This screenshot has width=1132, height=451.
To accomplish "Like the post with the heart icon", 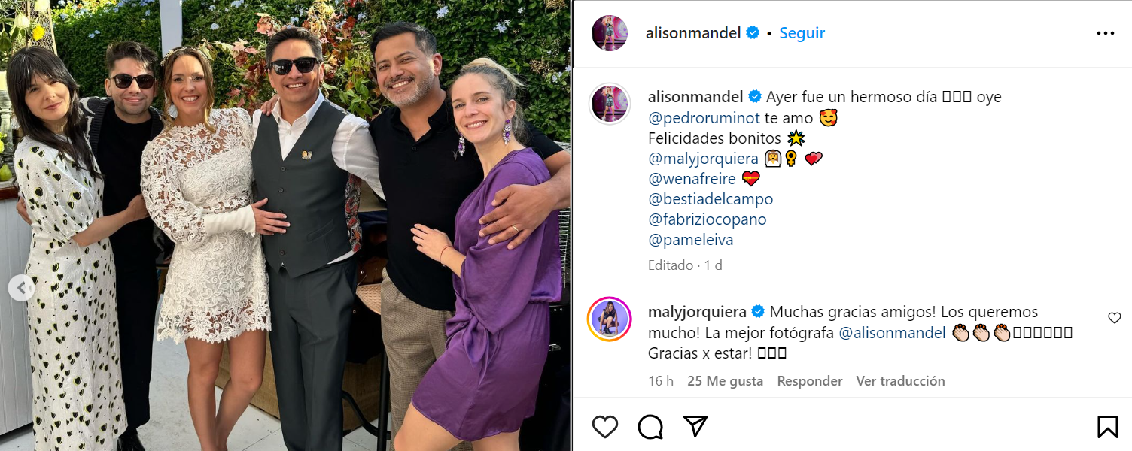I will tap(604, 427).
